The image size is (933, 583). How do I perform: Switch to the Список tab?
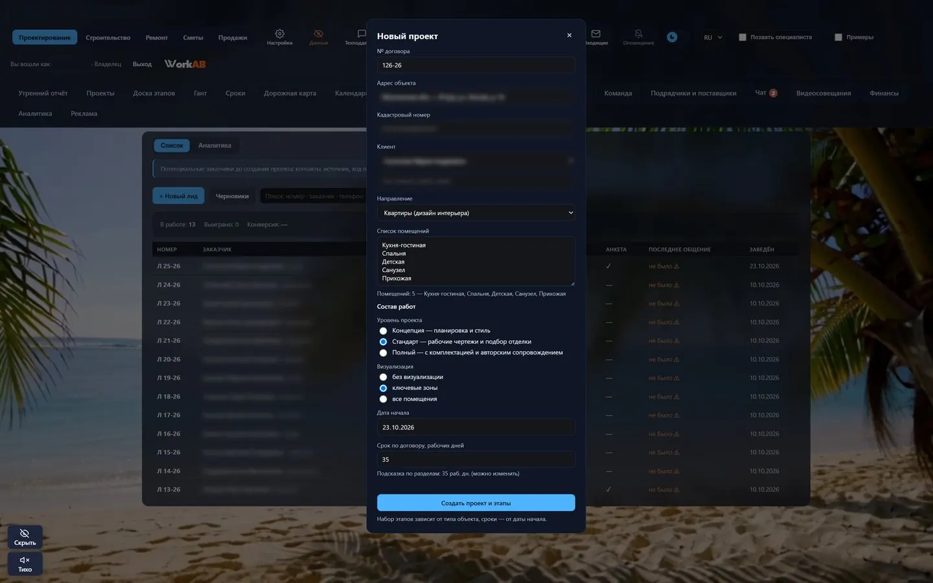point(172,146)
